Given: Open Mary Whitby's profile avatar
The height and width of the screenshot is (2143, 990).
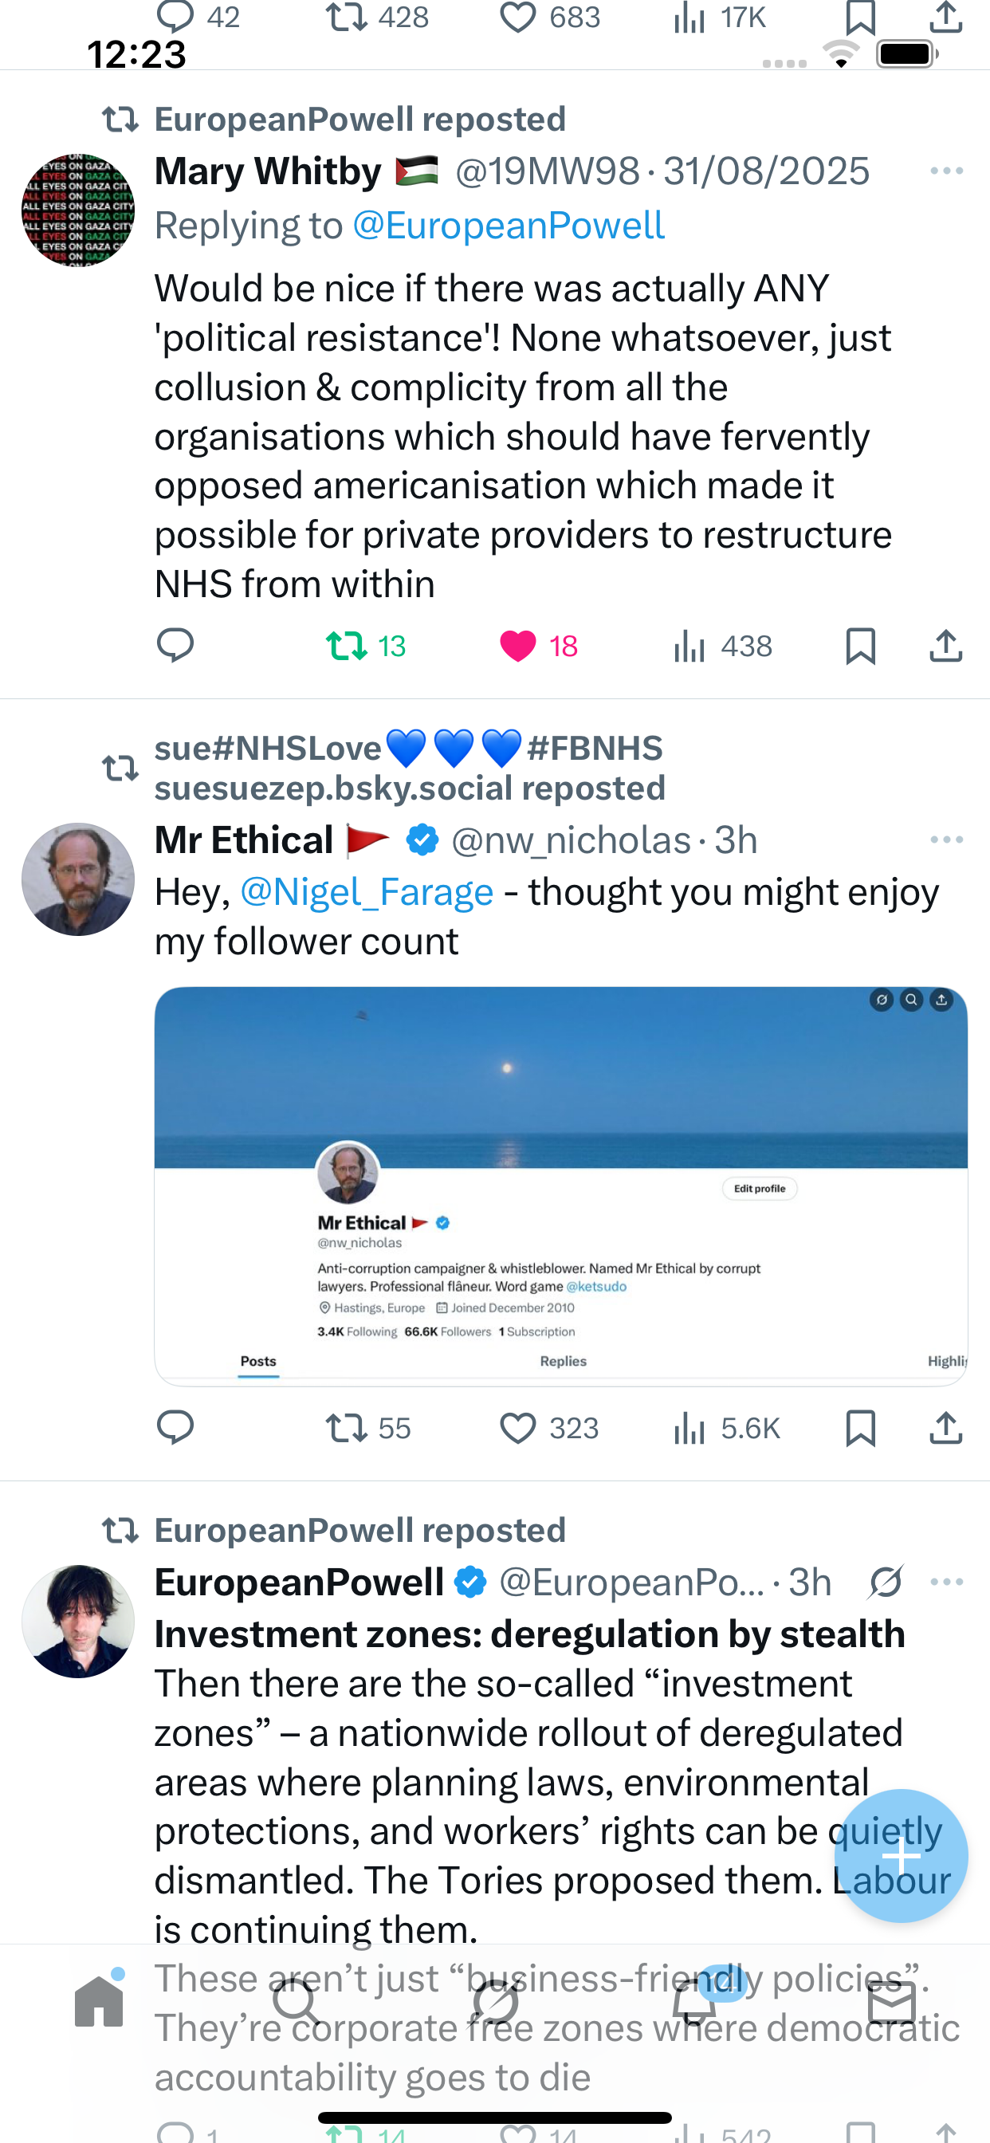Looking at the screenshot, I should tap(77, 210).
